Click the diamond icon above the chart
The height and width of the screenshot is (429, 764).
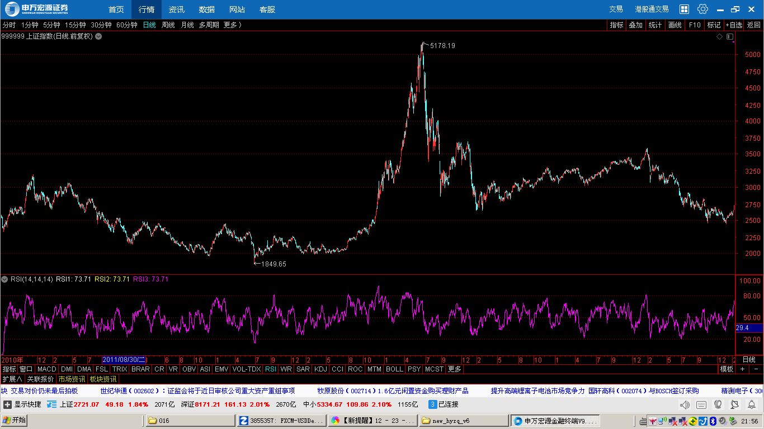pos(720,36)
